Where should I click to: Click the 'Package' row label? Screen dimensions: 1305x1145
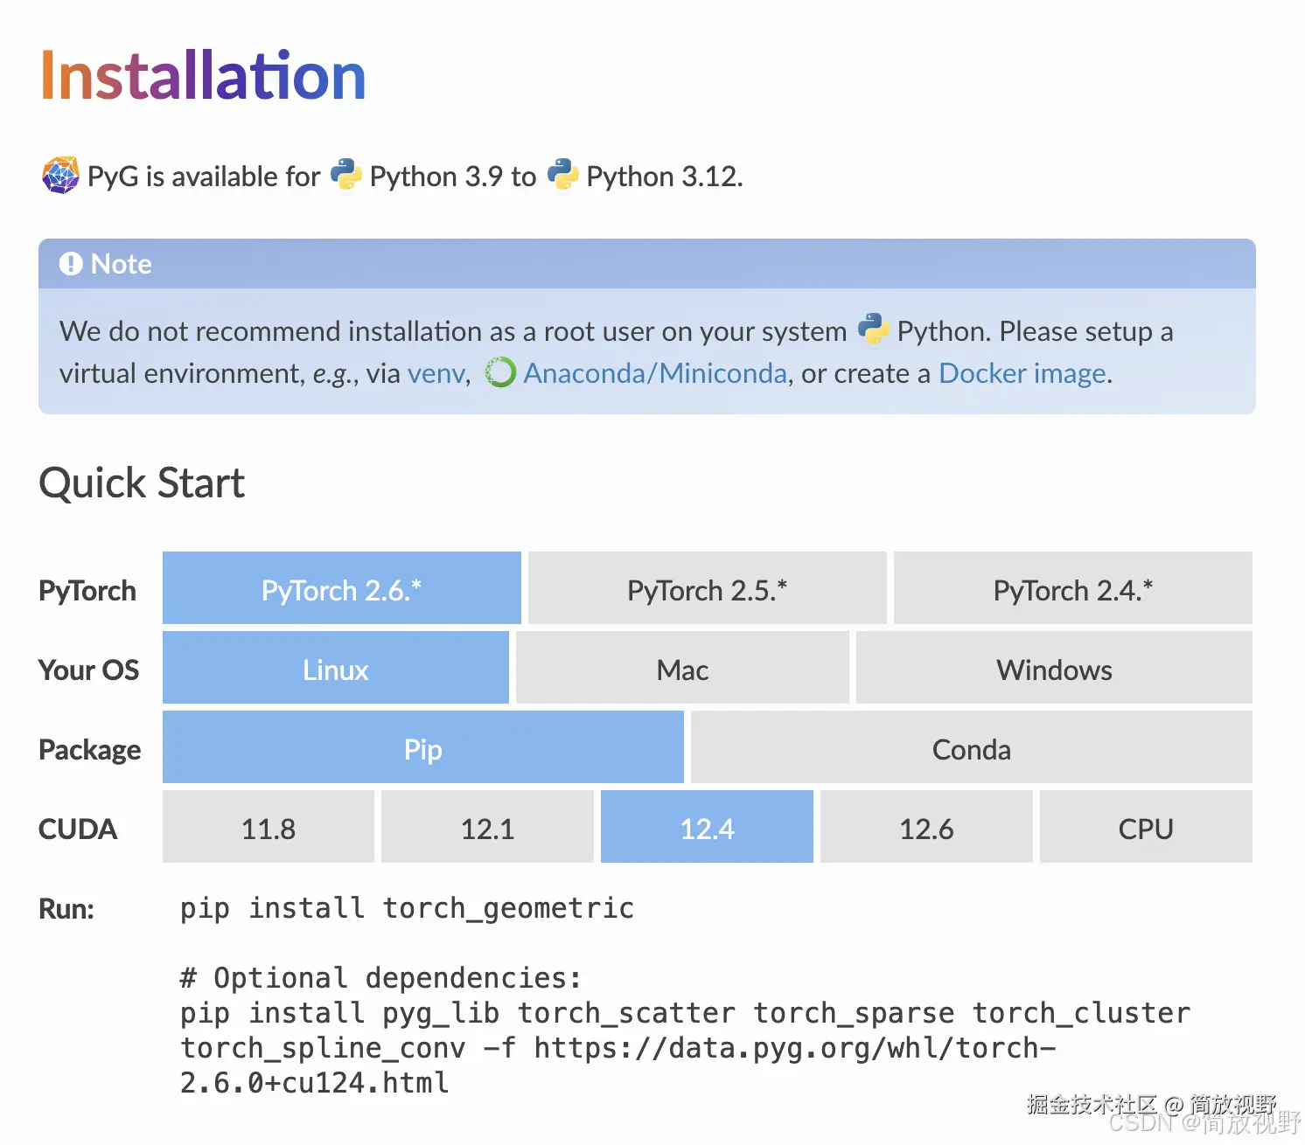pos(89,750)
